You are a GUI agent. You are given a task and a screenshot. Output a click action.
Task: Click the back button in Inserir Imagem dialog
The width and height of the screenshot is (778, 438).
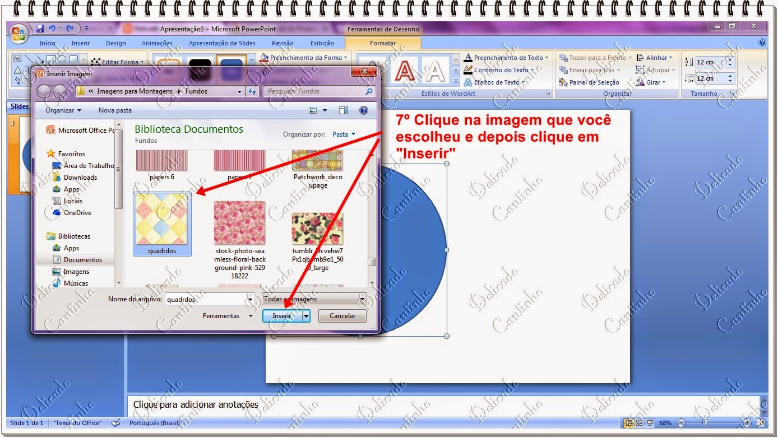coord(45,91)
